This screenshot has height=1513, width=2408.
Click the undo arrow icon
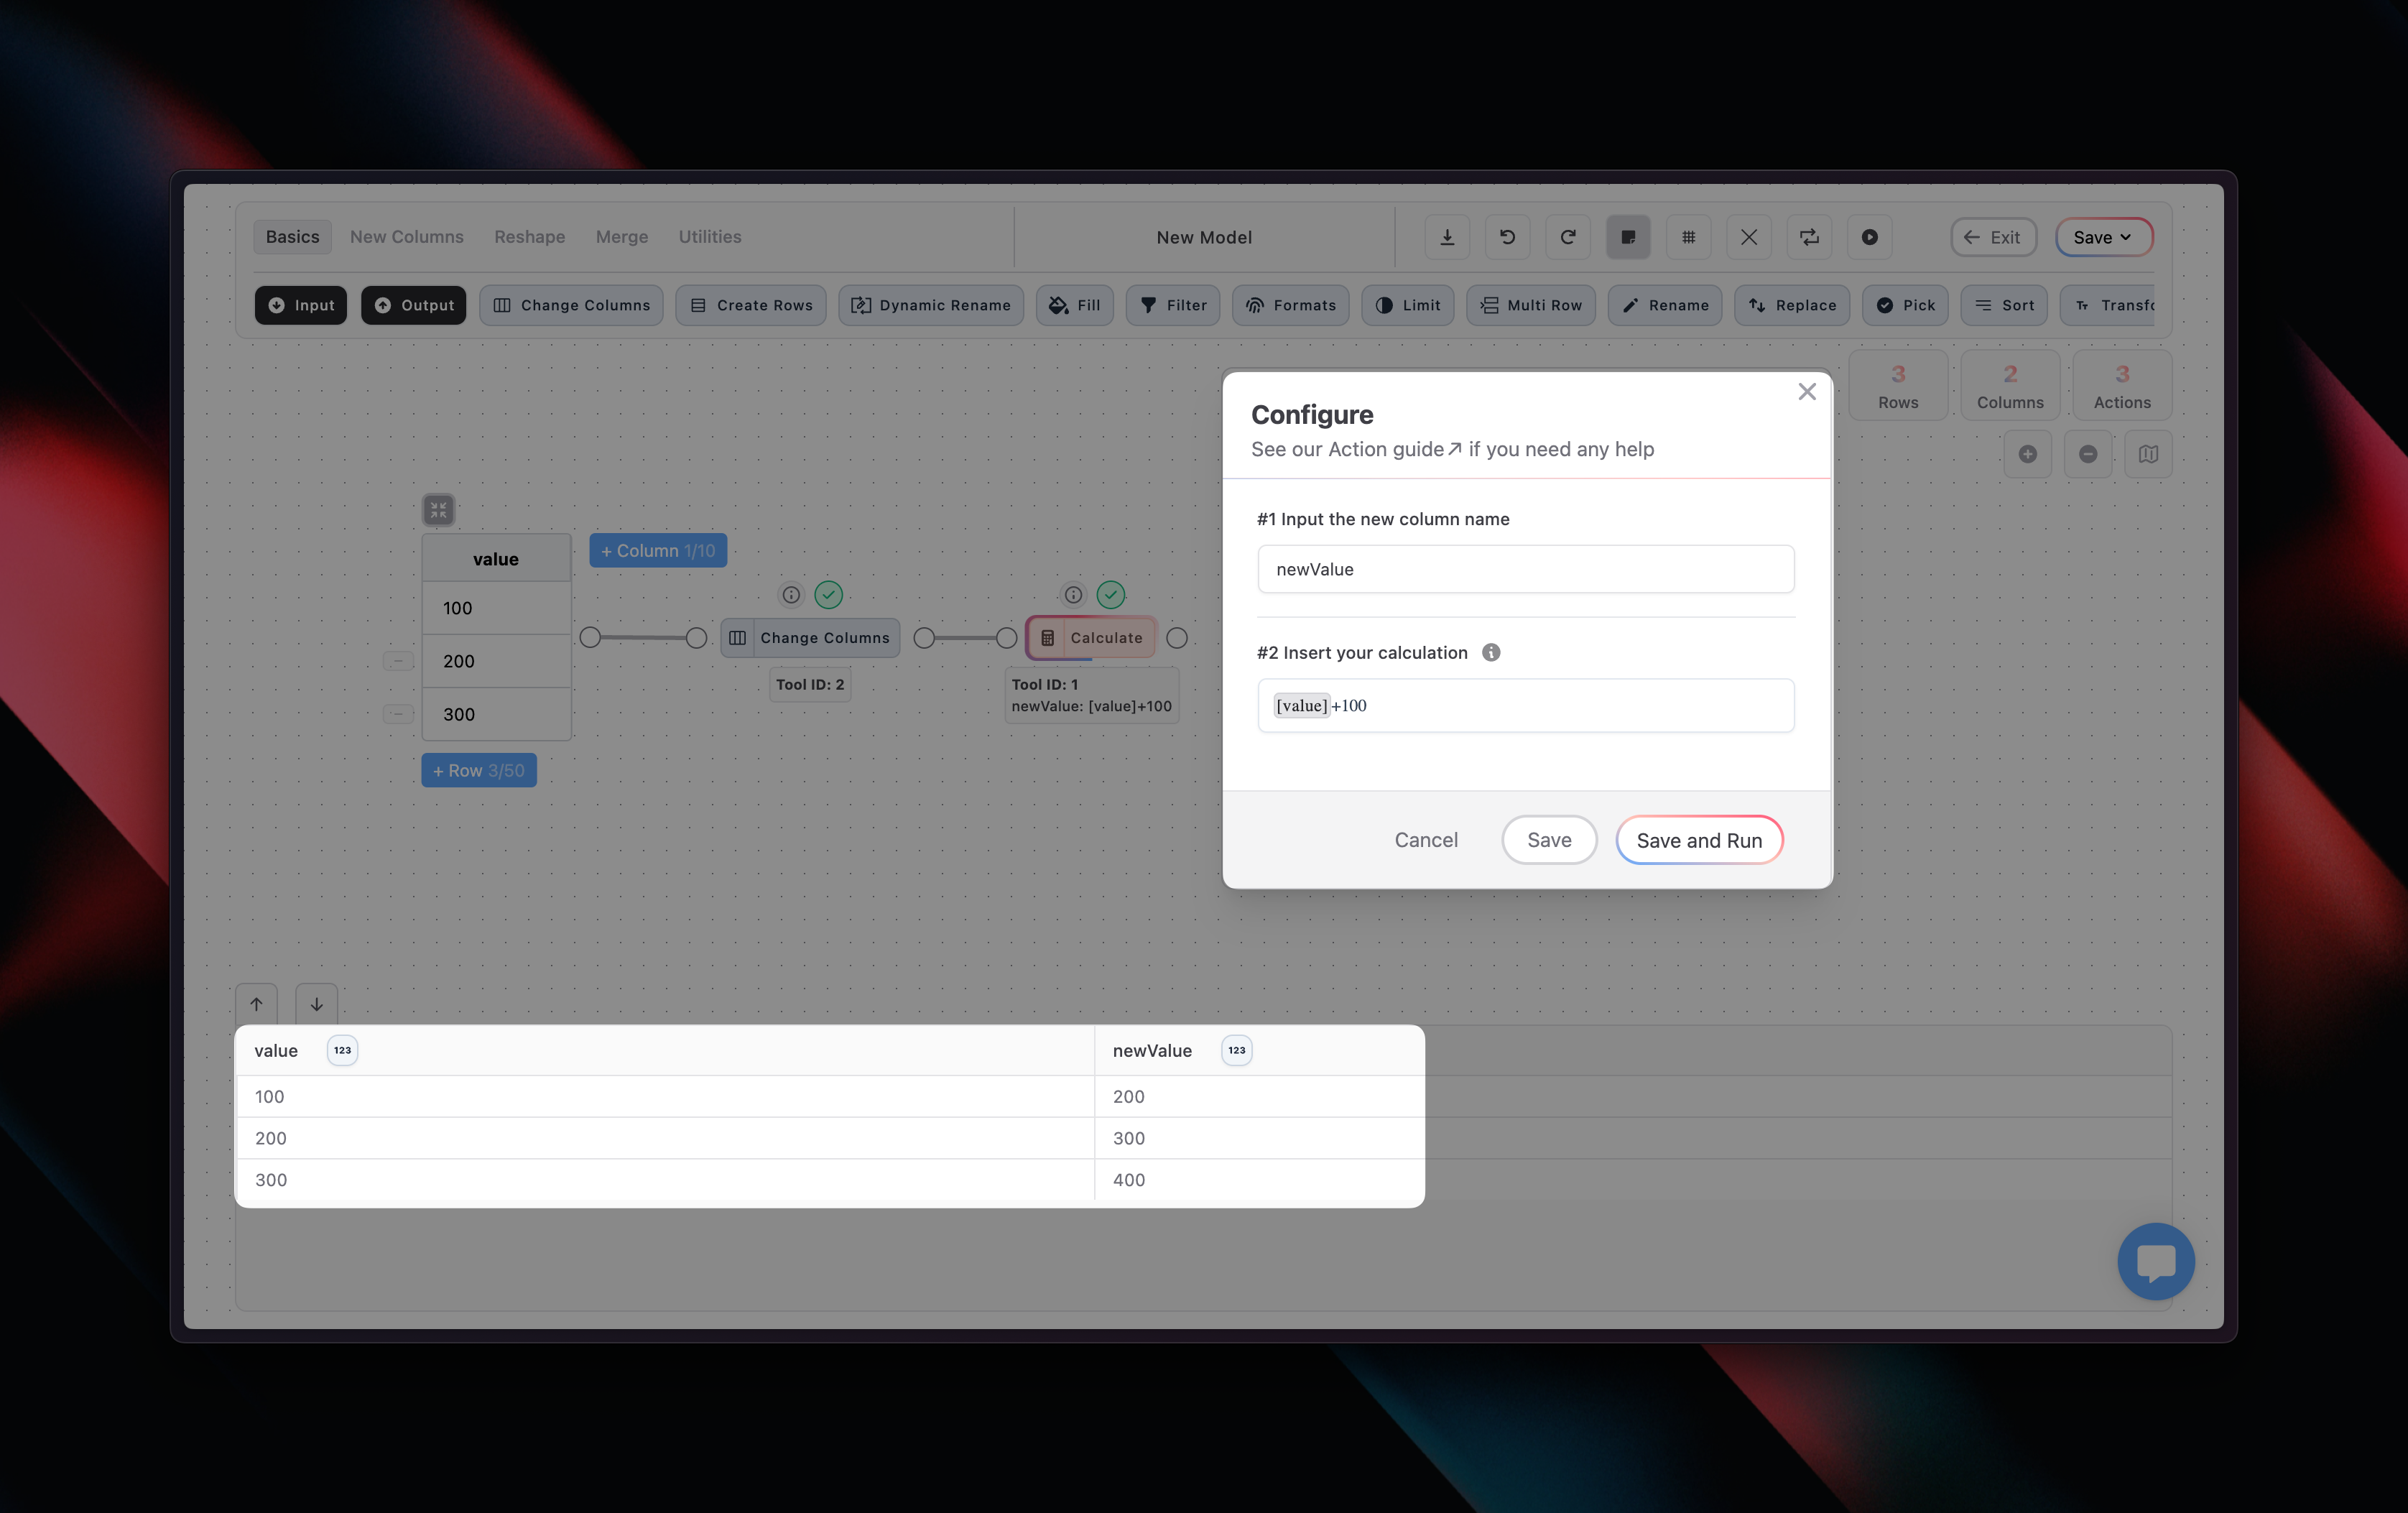click(1507, 237)
